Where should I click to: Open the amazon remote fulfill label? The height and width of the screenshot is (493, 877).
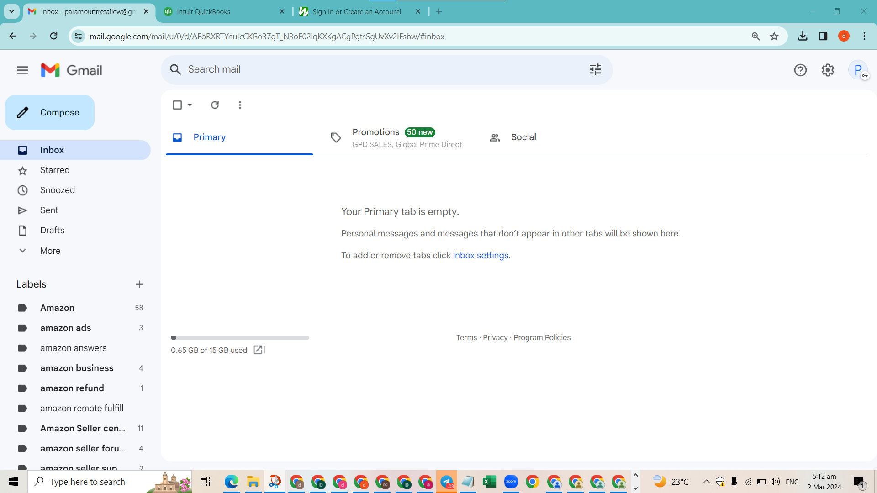pos(75,409)
